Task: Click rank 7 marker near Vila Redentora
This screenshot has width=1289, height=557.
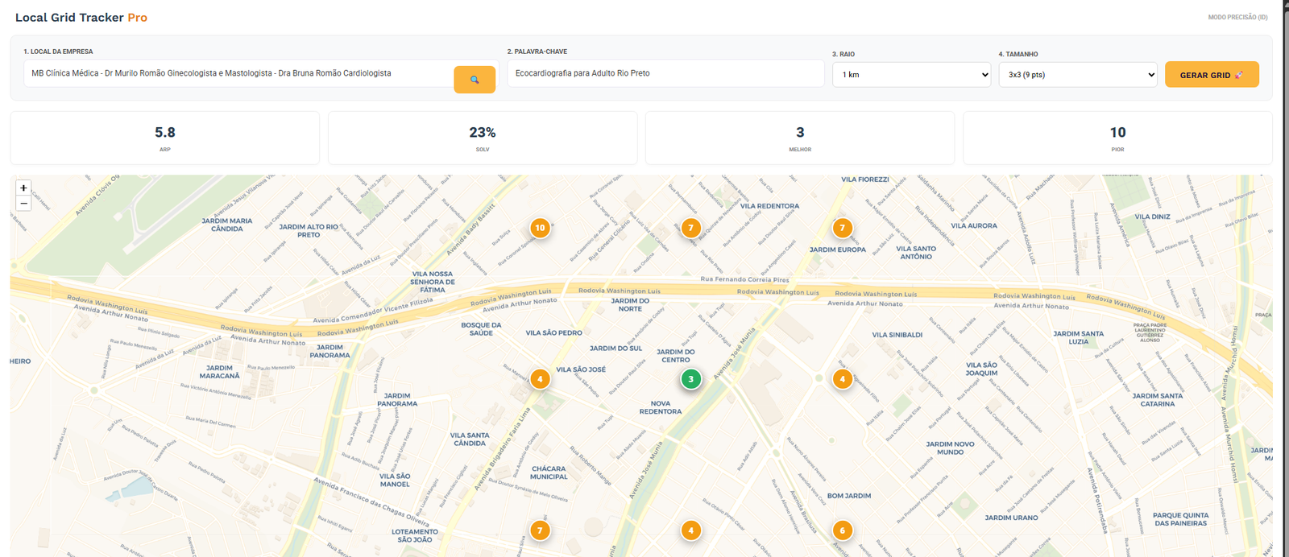Action: coord(690,228)
